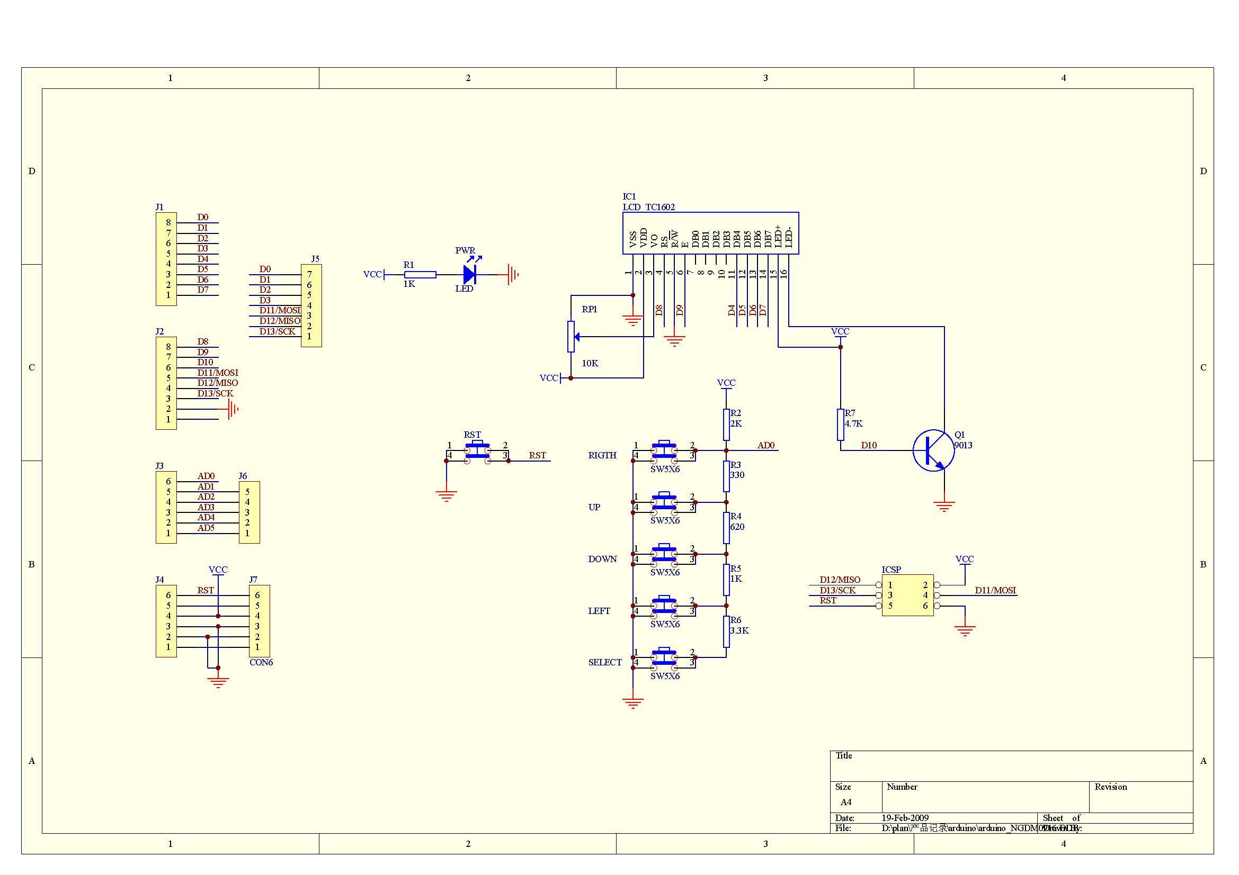Click the RP1 10K potentiometer symbol
The height and width of the screenshot is (875, 1239).
tap(571, 337)
